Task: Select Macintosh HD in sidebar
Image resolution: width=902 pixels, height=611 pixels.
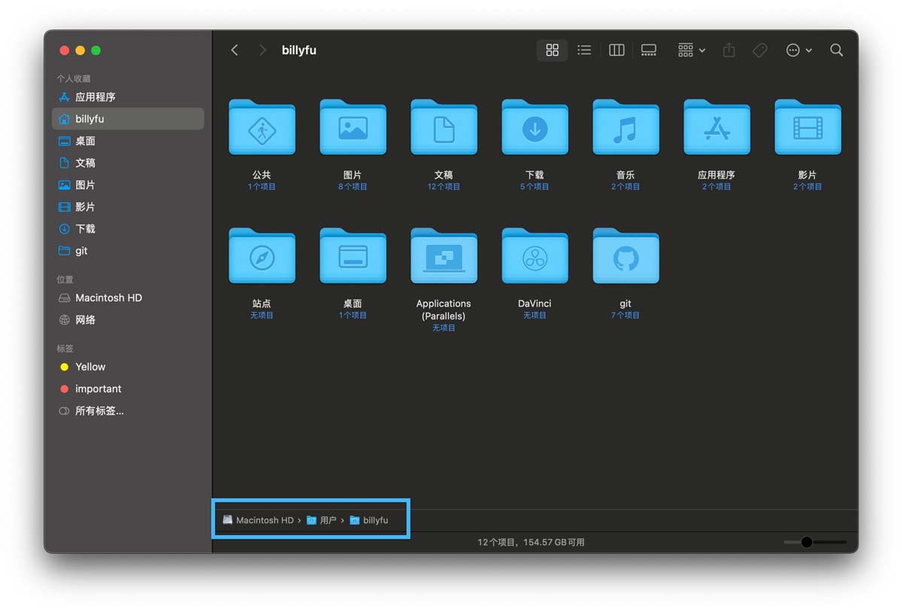Action: 108,298
